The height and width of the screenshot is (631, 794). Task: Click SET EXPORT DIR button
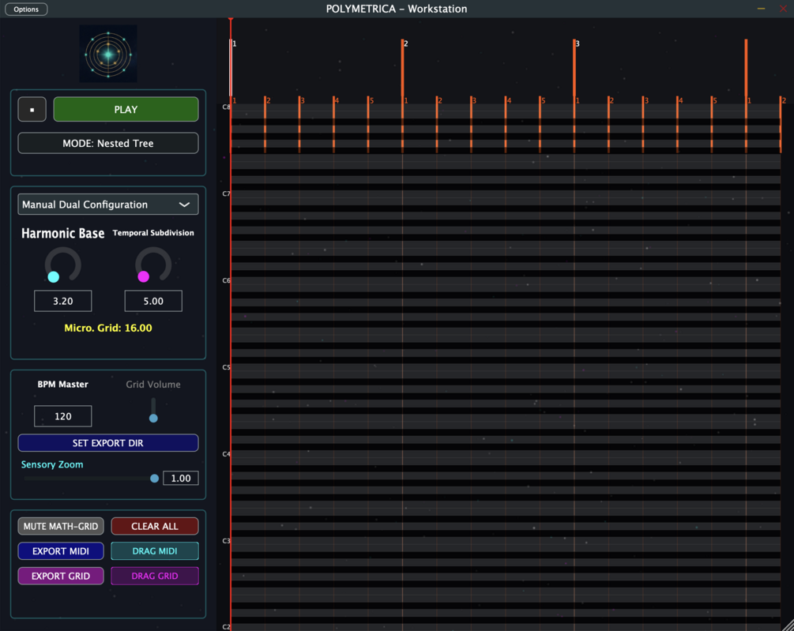(x=108, y=443)
